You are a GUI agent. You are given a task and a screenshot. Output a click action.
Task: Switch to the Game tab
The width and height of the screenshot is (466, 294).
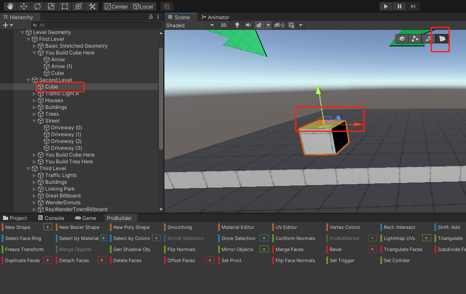click(86, 218)
